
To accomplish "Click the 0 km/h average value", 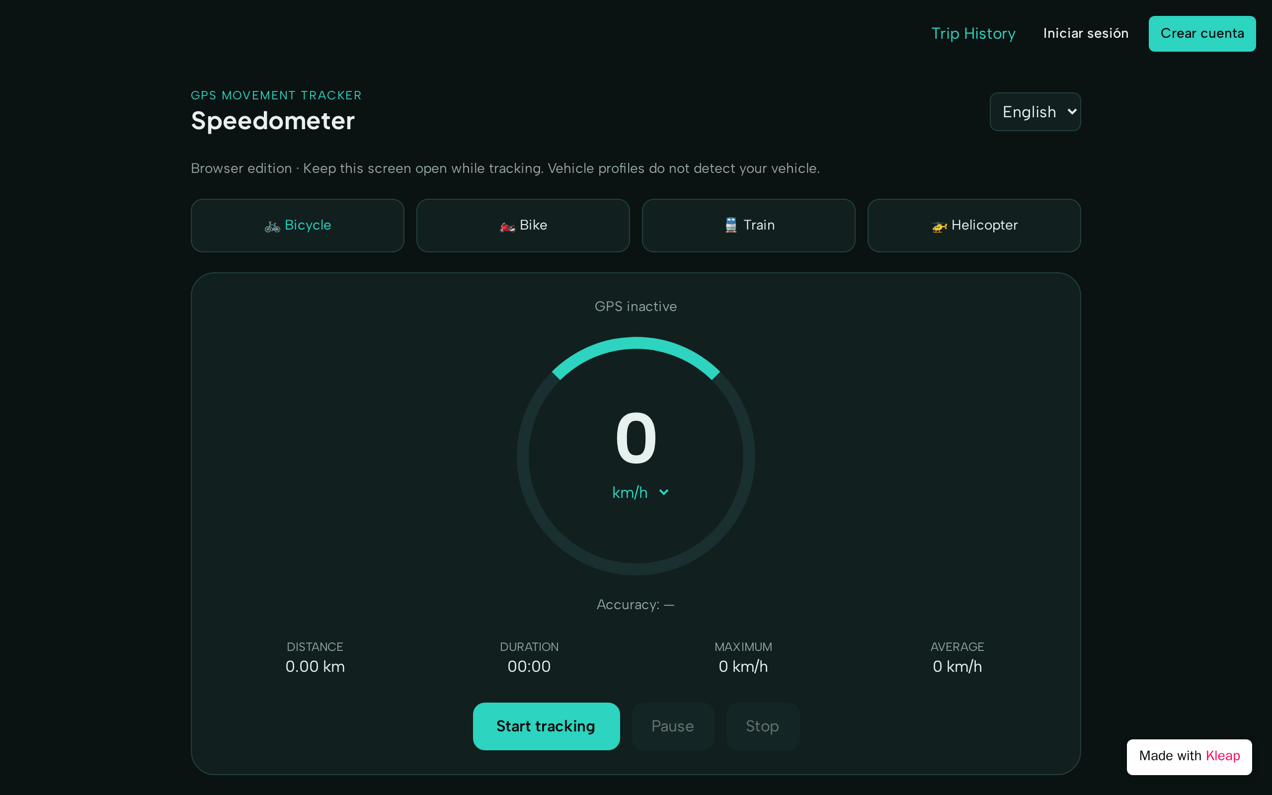I will click(x=956, y=667).
